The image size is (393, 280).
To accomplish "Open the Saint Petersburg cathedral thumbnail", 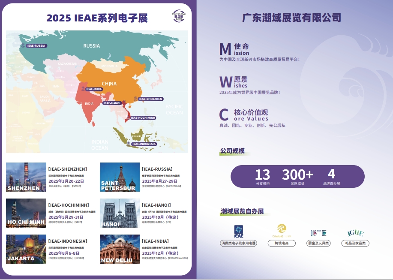I will (x=120, y=177).
